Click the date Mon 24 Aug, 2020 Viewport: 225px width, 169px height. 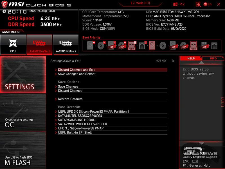[42, 11]
